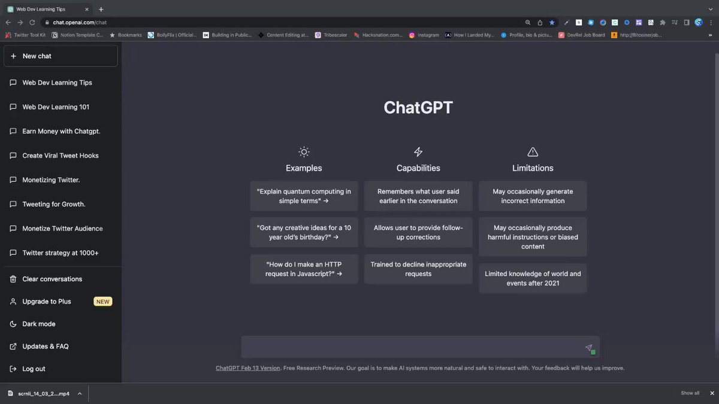Choose Upgrade to Plus
This screenshot has width=719, height=404.
pyautogui.click(x=61, y=302)
